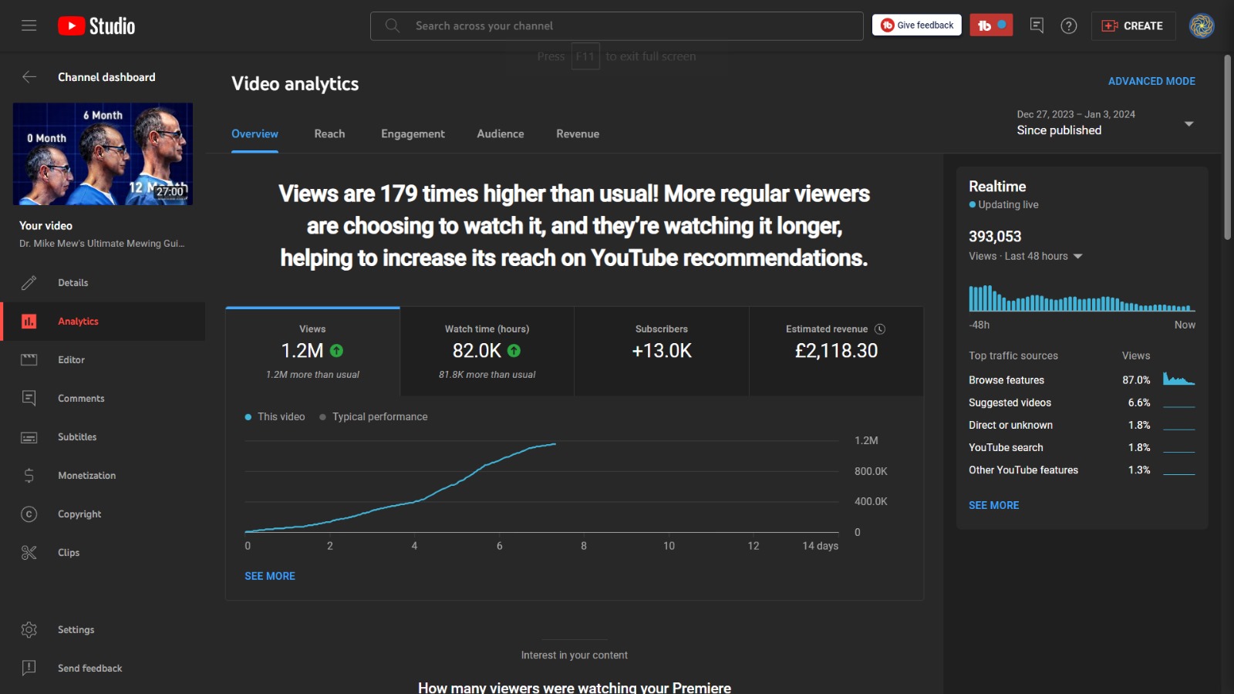1234x694 pixels.
Task: Open the comments notification icon in header
Action: pyautogui.click(x=1037, y=25)
